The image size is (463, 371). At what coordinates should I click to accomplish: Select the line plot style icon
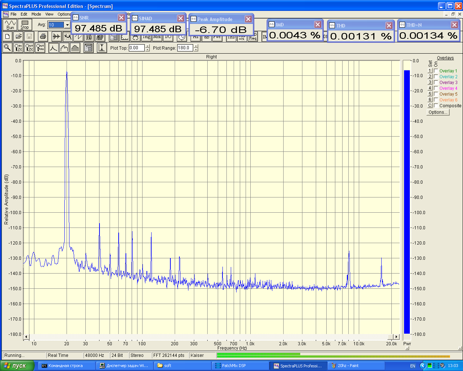click(x=54, y=48)
